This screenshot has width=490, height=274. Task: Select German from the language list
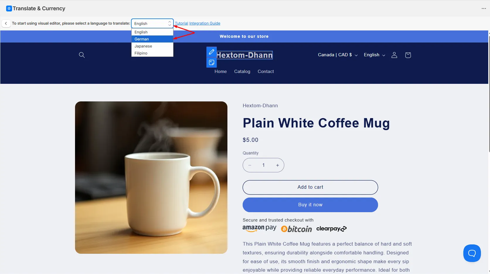pyautogui.click(x=152, y=39)
